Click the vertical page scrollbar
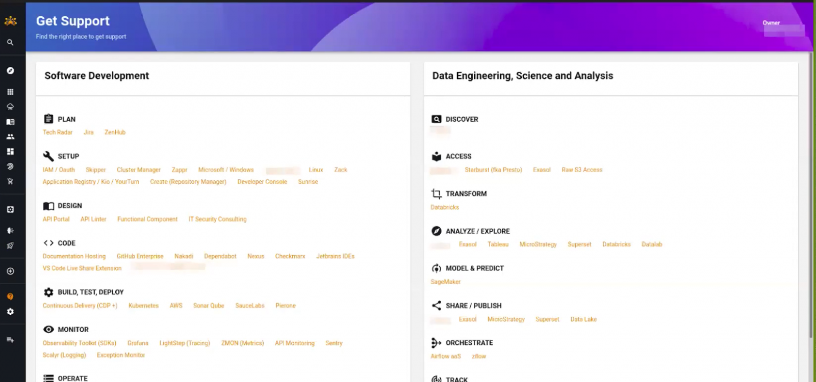Viewport: 816px width, 382px height. (811, 194)
